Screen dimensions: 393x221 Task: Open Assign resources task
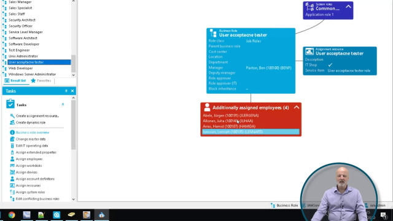pyautogui.click(x=28, y=185)
